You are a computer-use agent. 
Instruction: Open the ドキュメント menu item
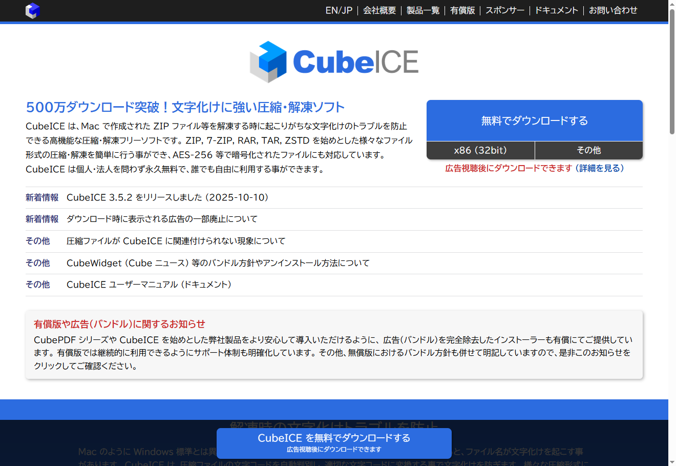point(557,10)
